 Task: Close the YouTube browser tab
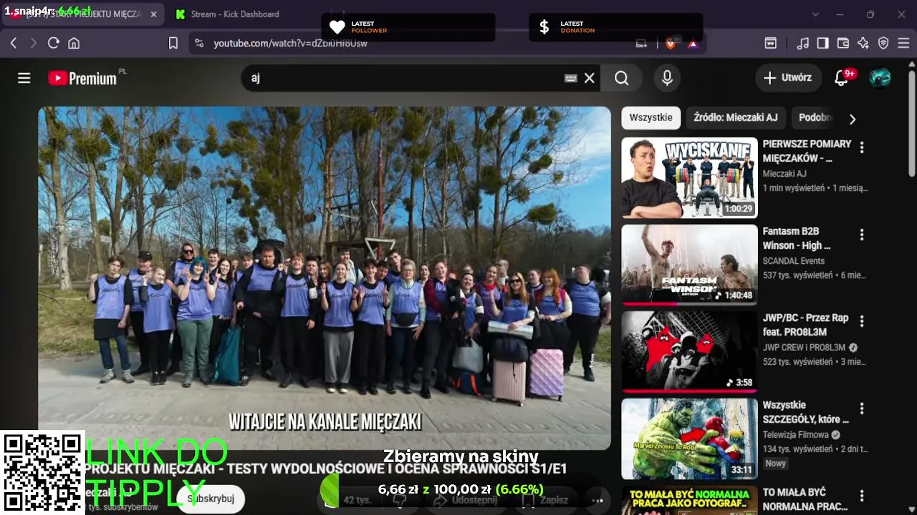point(153,14)
